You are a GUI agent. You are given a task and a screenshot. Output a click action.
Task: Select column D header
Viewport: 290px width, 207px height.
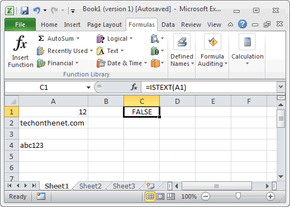point(177,101)
